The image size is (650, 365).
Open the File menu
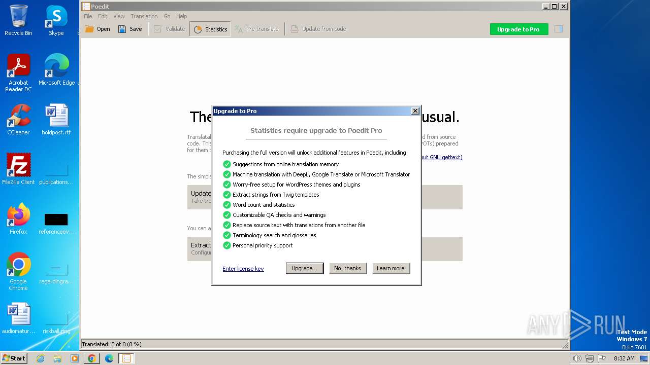click(x=88, y=16)
